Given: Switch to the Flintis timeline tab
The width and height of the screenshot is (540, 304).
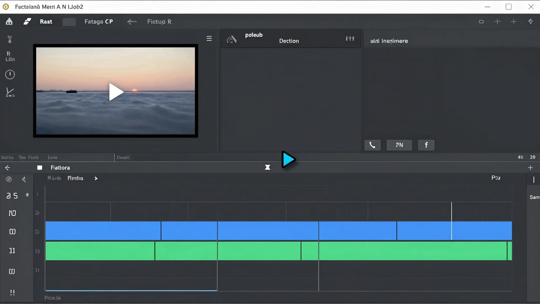Looking at the screenshot, I should pos(76,178).
